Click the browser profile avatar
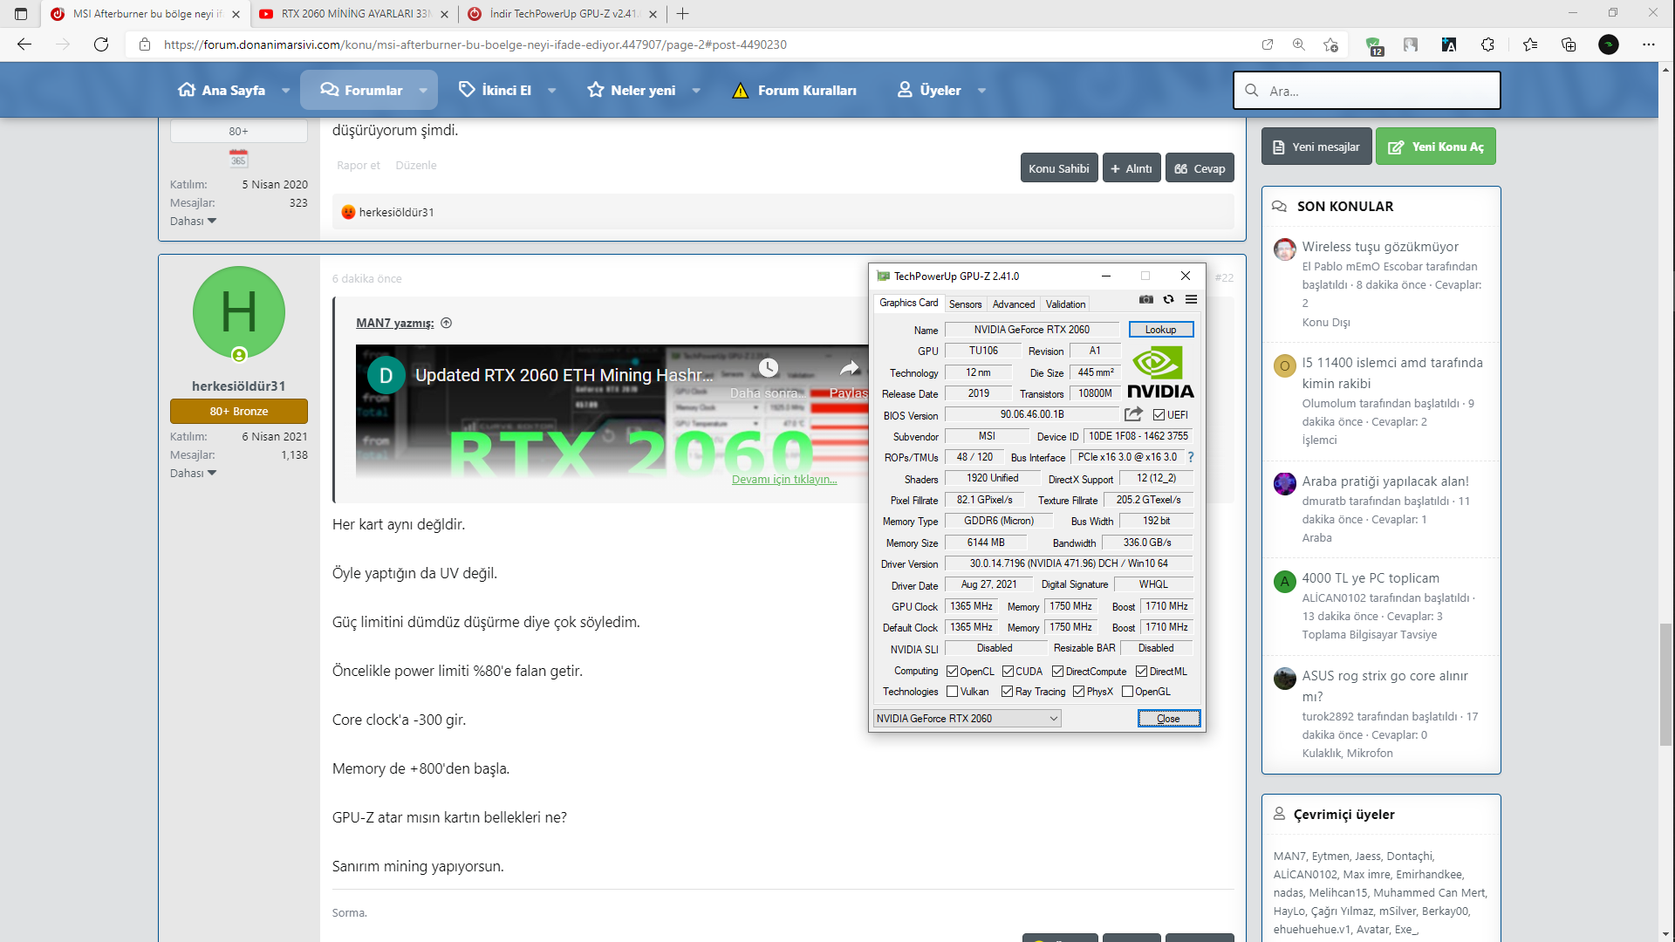 tap(1609, 44)
